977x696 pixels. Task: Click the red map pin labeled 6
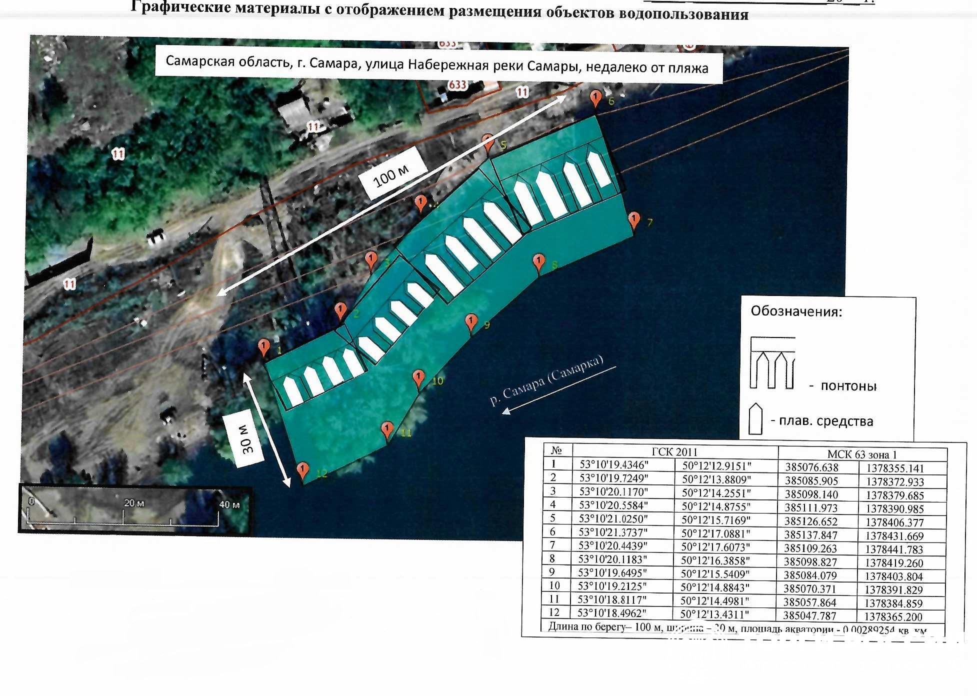tap(595, 97)
